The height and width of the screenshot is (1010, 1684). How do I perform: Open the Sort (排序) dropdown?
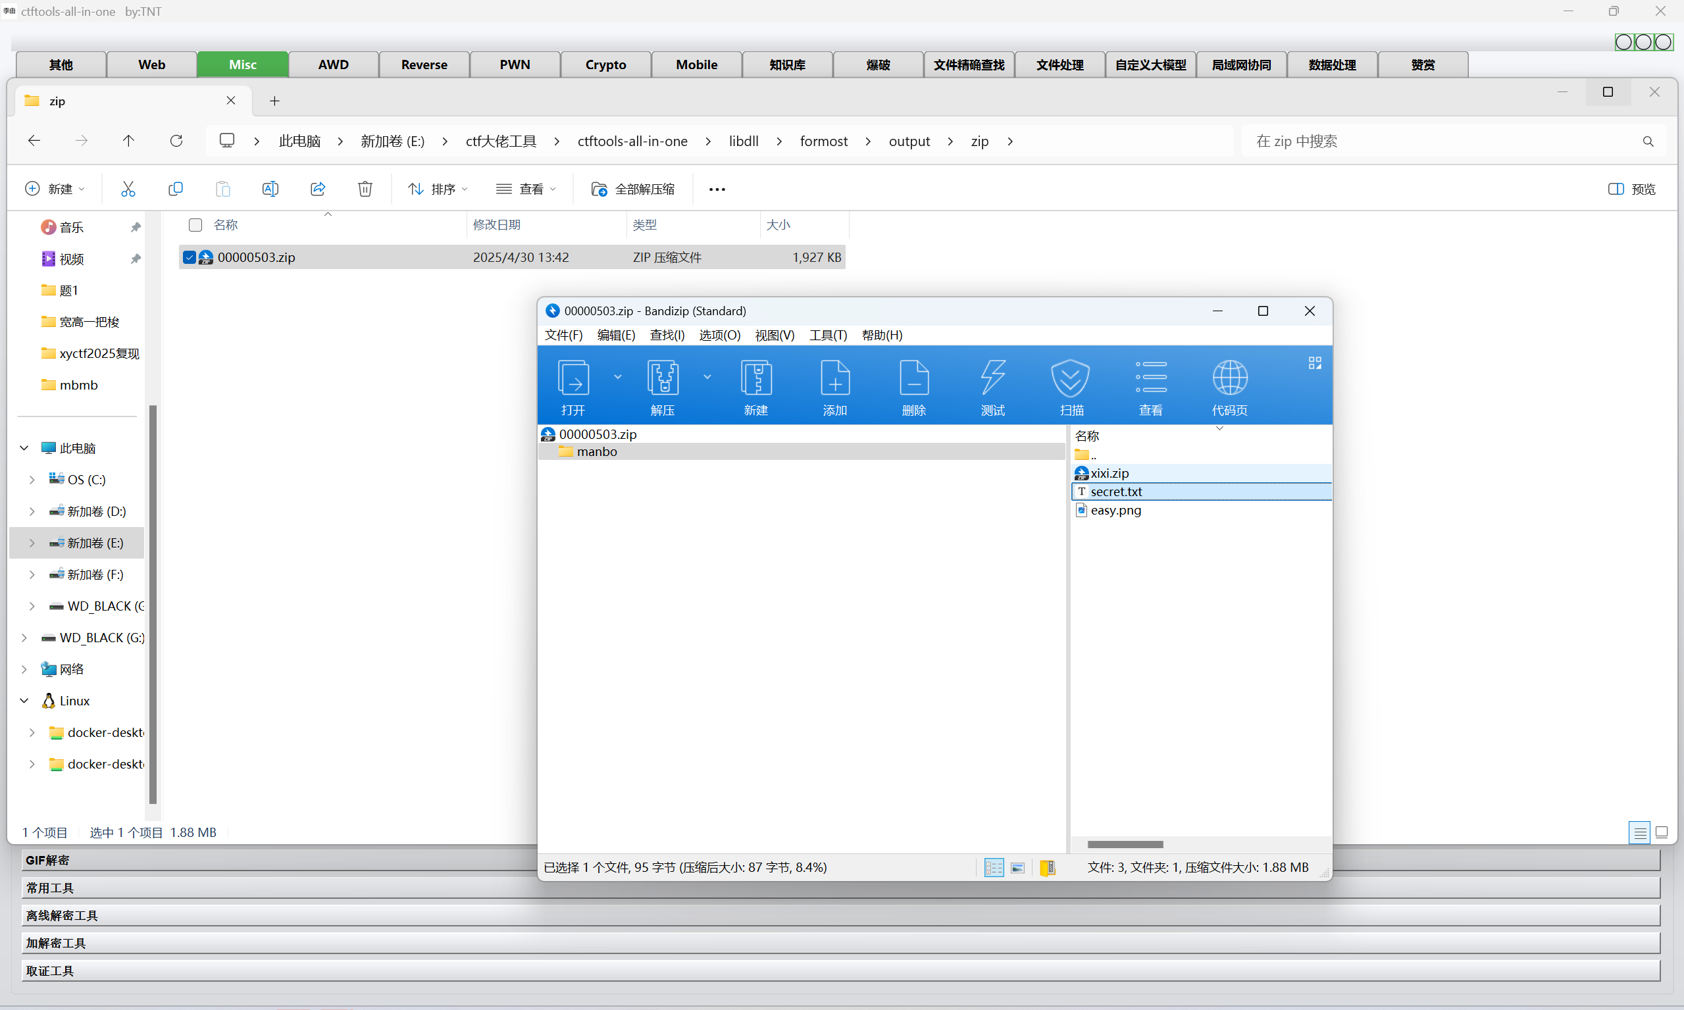coord(438,189)
